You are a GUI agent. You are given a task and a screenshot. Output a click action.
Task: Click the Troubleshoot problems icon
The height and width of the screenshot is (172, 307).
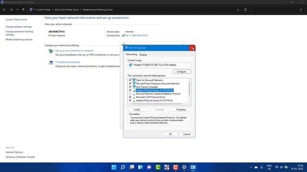51,63
